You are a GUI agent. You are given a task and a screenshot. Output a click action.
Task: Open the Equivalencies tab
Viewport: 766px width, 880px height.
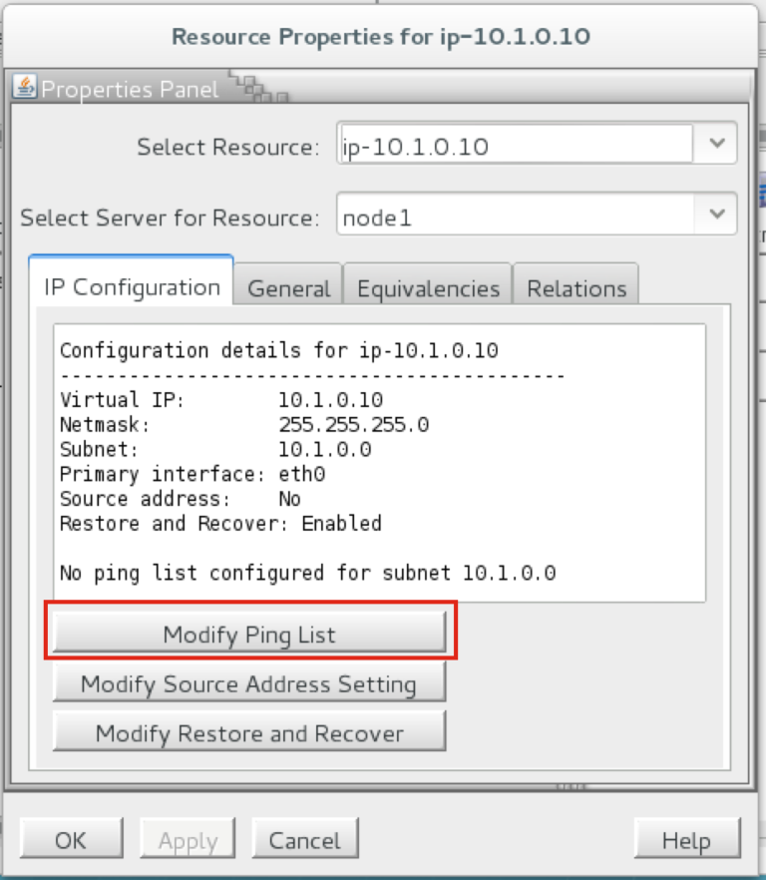point(427,287)
